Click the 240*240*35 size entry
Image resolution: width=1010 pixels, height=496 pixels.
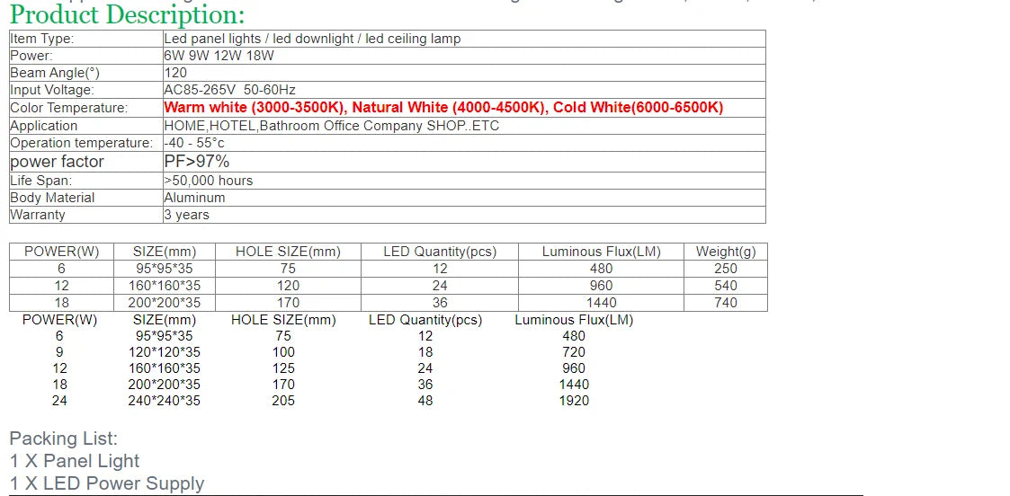point(165,401)
